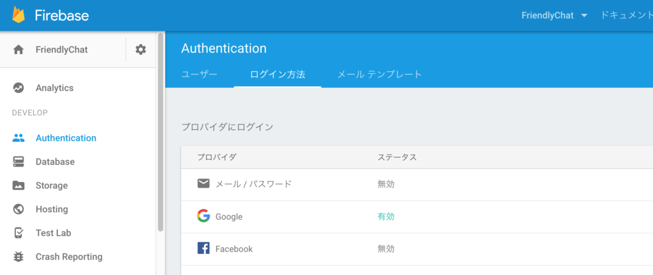Screen dimensions: 653x275
Task: Navigate to Storage
Action: point(52,185)
